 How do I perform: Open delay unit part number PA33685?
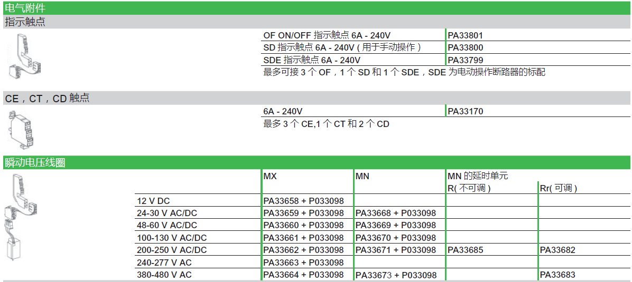[x=466, y=250]
